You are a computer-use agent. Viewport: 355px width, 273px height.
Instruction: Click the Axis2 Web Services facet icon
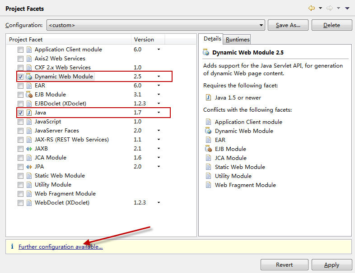point(29,59)
